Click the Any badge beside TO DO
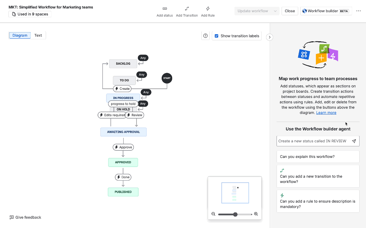 click(x=142, y=75)
